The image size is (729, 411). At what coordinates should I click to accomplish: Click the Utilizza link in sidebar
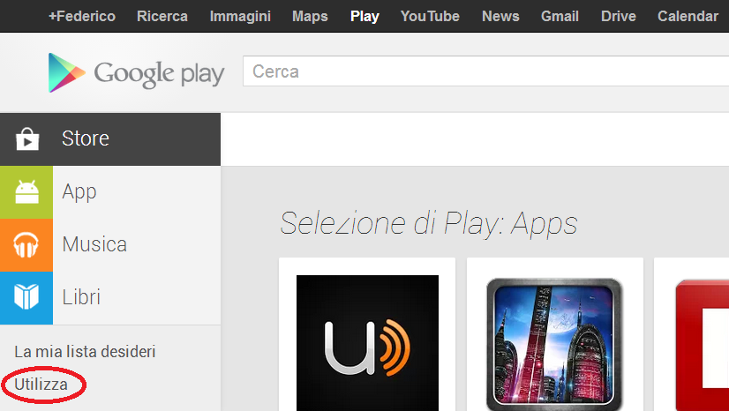[41, 385]
